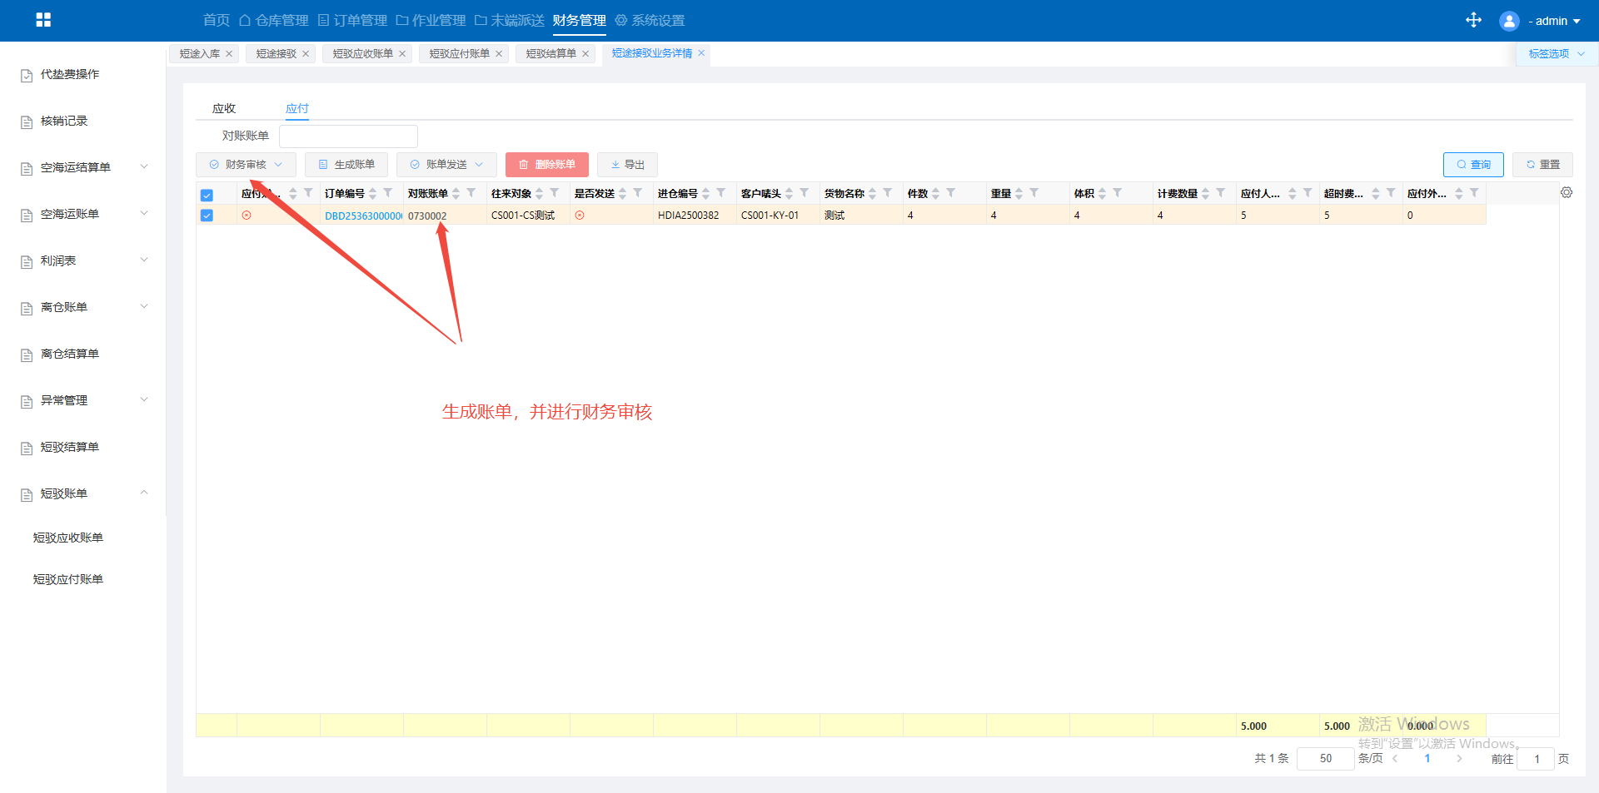The height and width of the screenshot is (793, 1599).
Task: Open table column settings gear icon
Action: (x=1567, y=193)
